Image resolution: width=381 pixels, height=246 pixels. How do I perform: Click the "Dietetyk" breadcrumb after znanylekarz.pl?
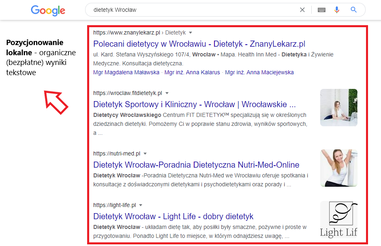coord(176,32)
